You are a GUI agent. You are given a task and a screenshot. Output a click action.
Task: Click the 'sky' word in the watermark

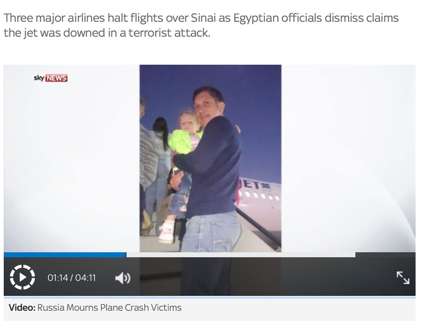click(x=39, y=78)
